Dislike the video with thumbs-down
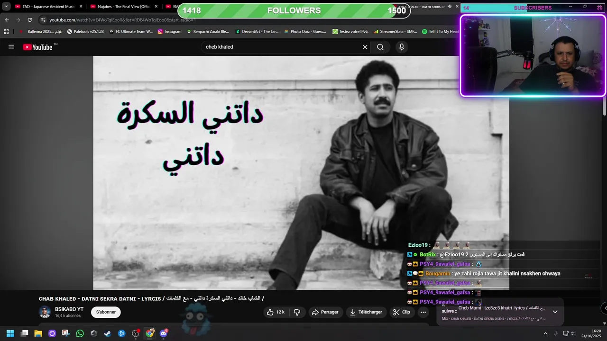 click(x=297, y=312)
